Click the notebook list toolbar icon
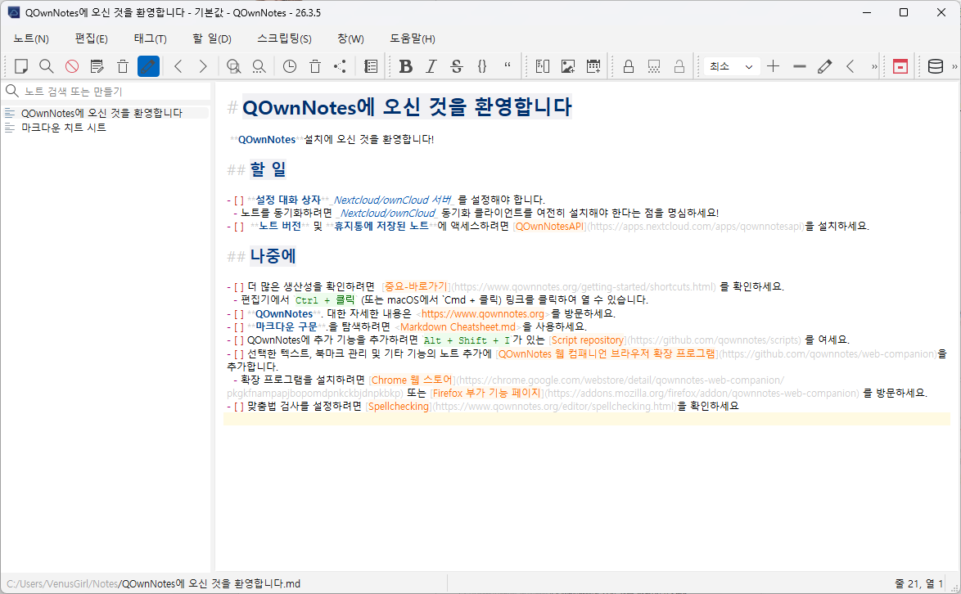Viewport: 961px width, 594px height. click(371, 66)
